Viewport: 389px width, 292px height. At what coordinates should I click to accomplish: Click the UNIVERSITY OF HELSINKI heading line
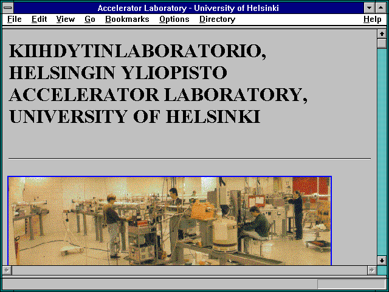134,116
